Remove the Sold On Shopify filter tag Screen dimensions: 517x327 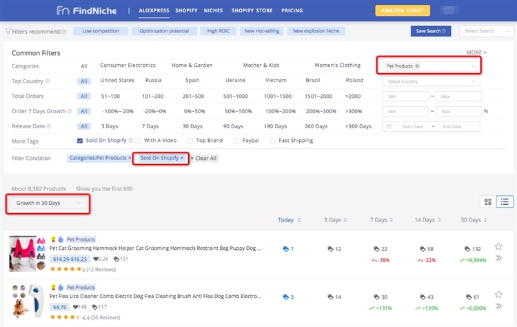pyautogui.click(x=182, y=158)
